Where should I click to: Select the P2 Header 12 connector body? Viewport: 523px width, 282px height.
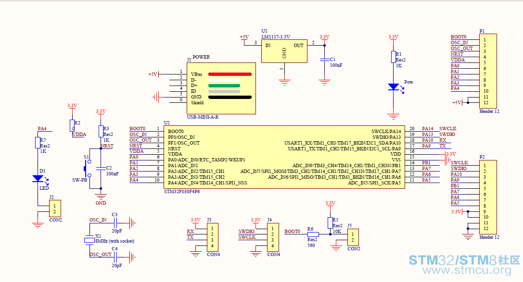488,197
